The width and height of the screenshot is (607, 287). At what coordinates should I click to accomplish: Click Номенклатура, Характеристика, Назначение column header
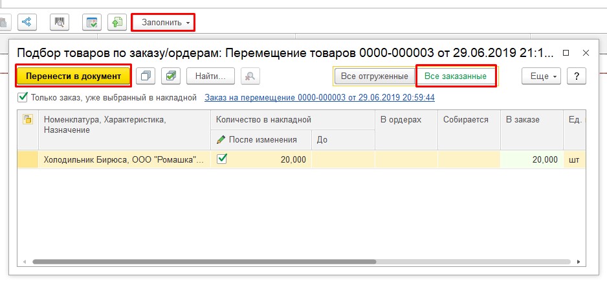124,130
